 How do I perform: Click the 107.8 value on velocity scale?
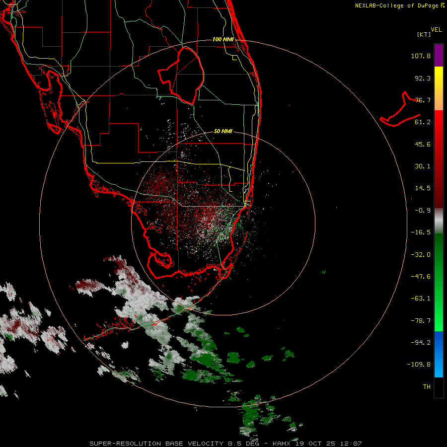421,56
